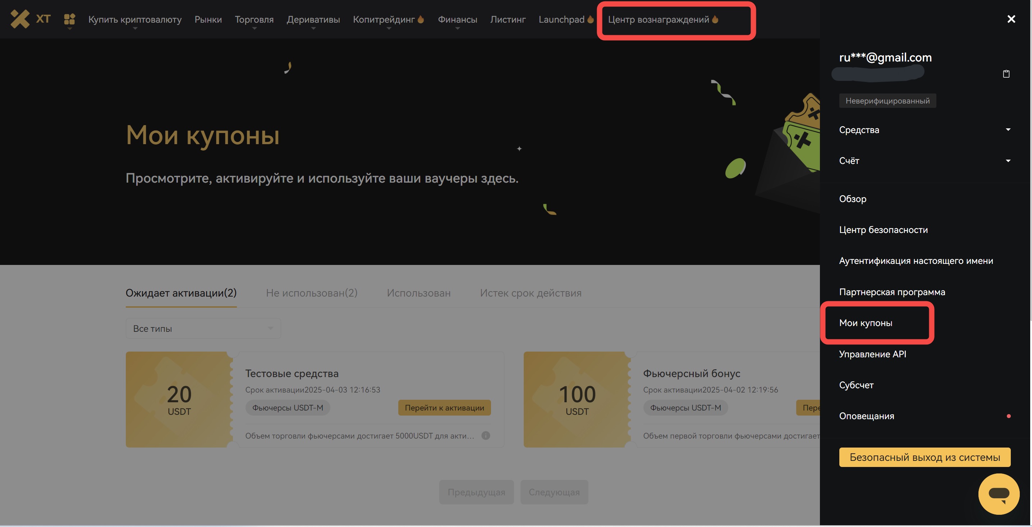Image resolution: width=1032 pixels, height=527 pixels.
Task: Switch to Истек срок действия tab
Action: (x=531, y=293)
